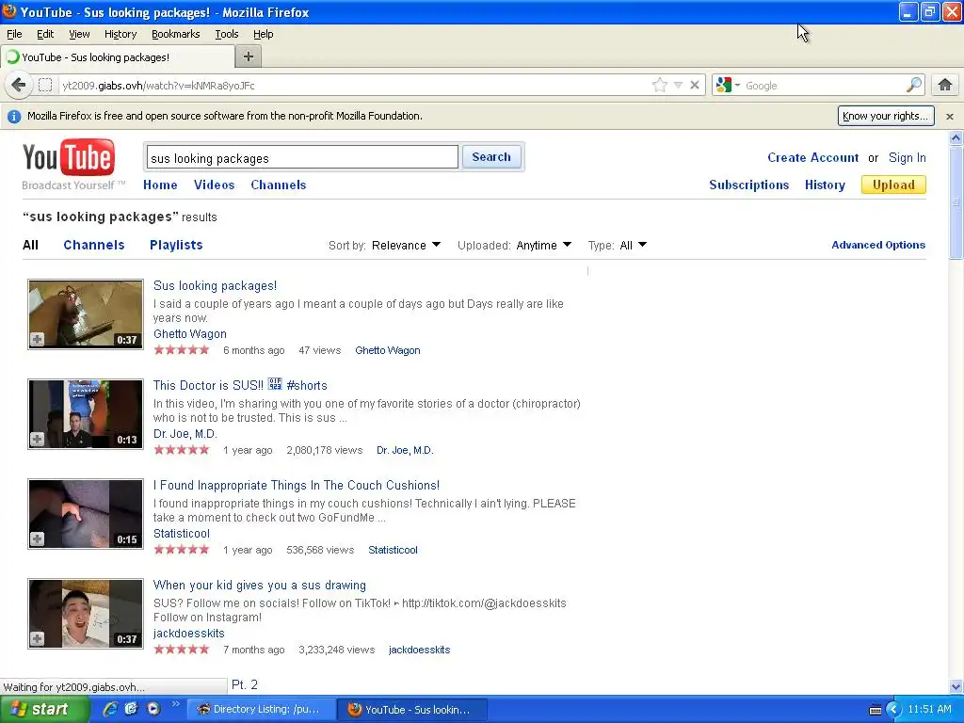Click the Sign In link
This screenshot has width=964, height=723.
(907, 157)
